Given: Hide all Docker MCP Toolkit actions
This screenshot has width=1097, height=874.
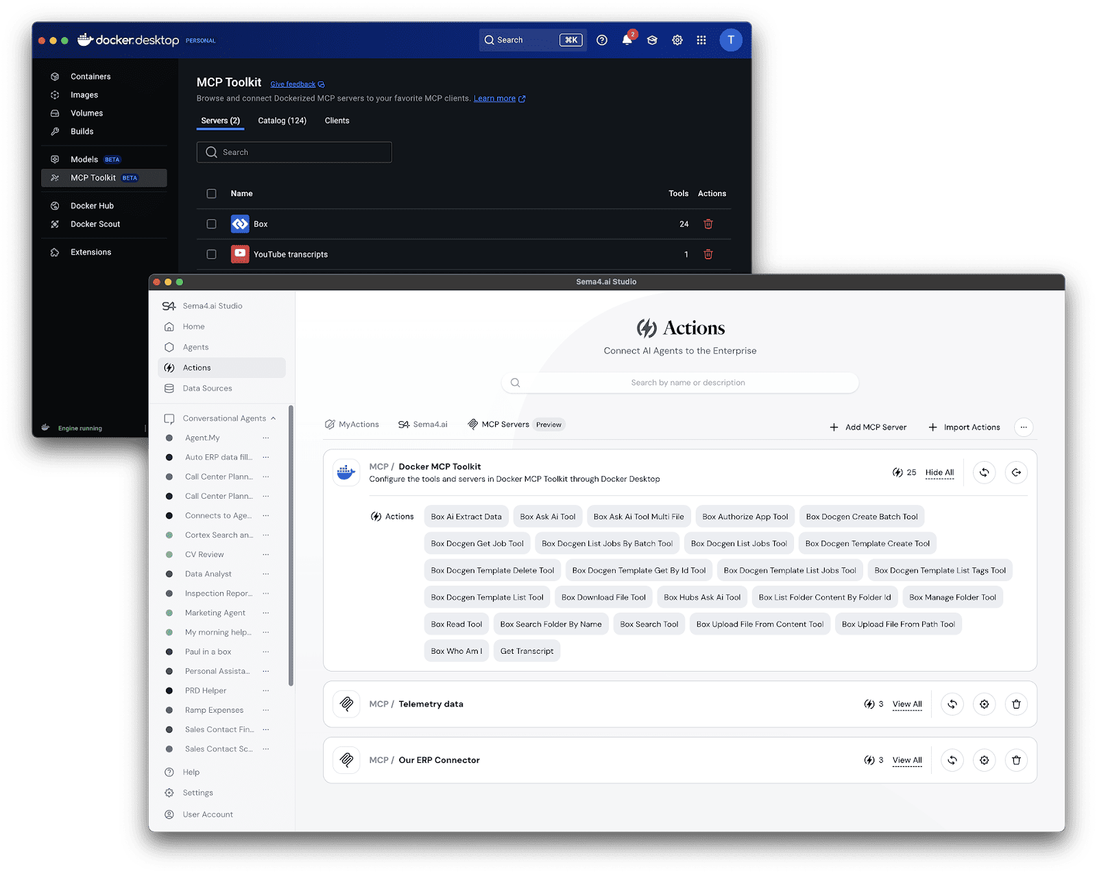Looking at the screenshot, I should [939, 472].
